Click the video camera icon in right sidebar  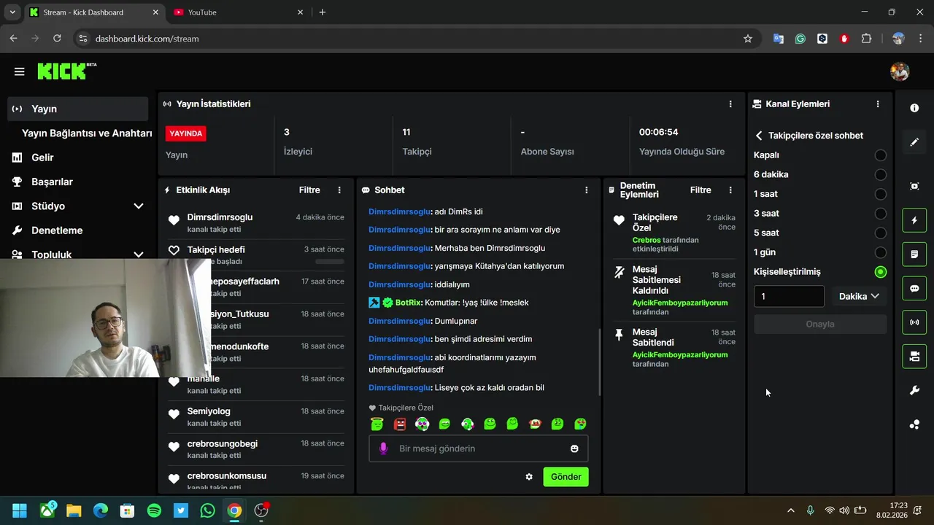pyautogui.click(x=914, y=357)
